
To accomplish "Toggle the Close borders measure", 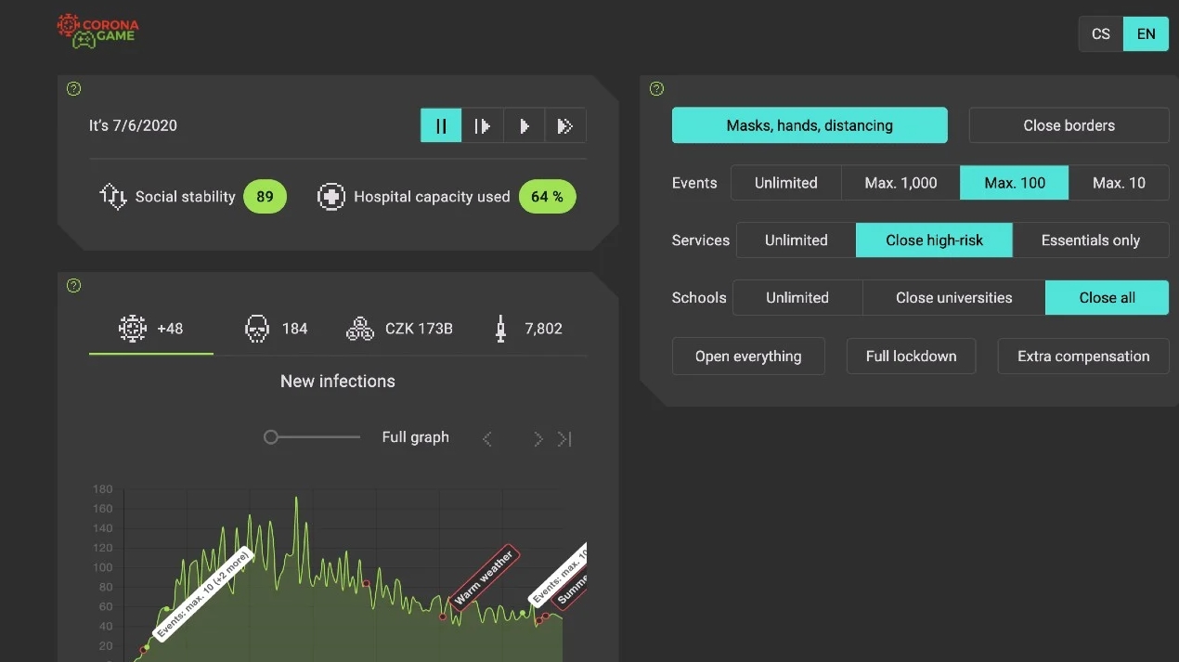I will coord(1069,125).
